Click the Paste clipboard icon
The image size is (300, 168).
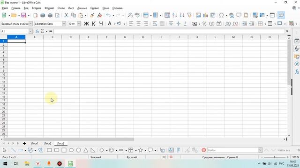click(81, 15)
